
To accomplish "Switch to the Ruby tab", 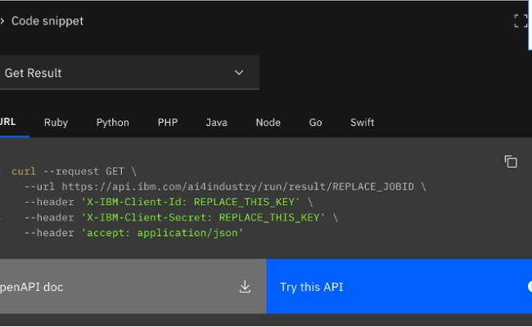I will [56, 123].
